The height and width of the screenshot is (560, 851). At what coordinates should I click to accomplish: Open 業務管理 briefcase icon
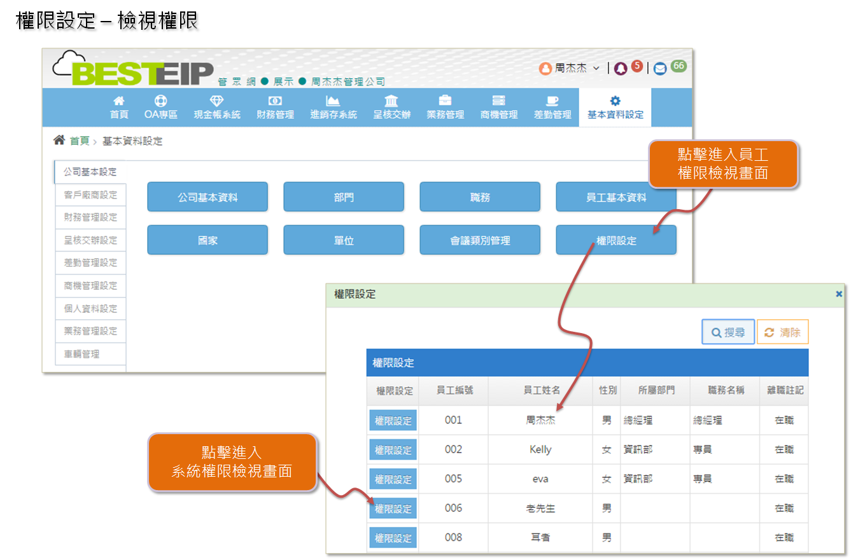[x=445, y=101]
